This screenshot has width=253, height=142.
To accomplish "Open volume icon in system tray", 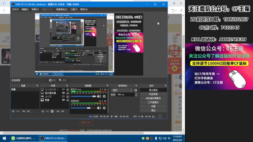I will tap(164, 138).
